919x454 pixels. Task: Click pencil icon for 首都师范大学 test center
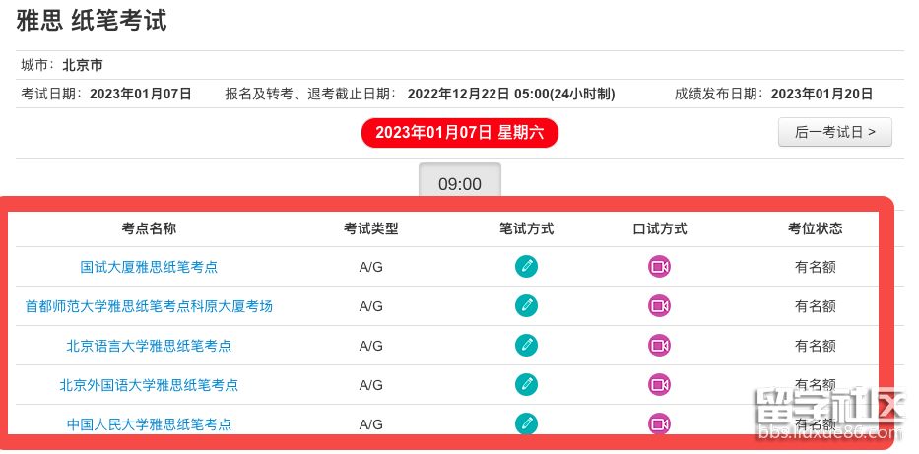(527, 305)
